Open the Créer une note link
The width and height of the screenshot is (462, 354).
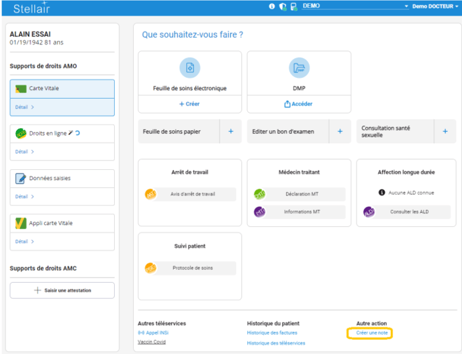point(372,333)
